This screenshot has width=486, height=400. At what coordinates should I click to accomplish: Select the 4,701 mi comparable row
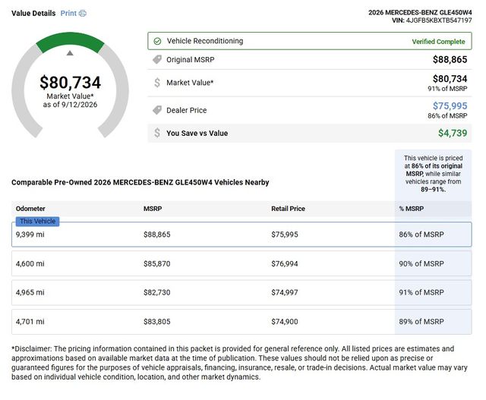coord(241,321)
